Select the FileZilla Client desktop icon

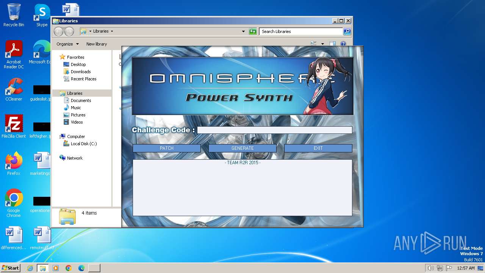click(x=14, y=126)
